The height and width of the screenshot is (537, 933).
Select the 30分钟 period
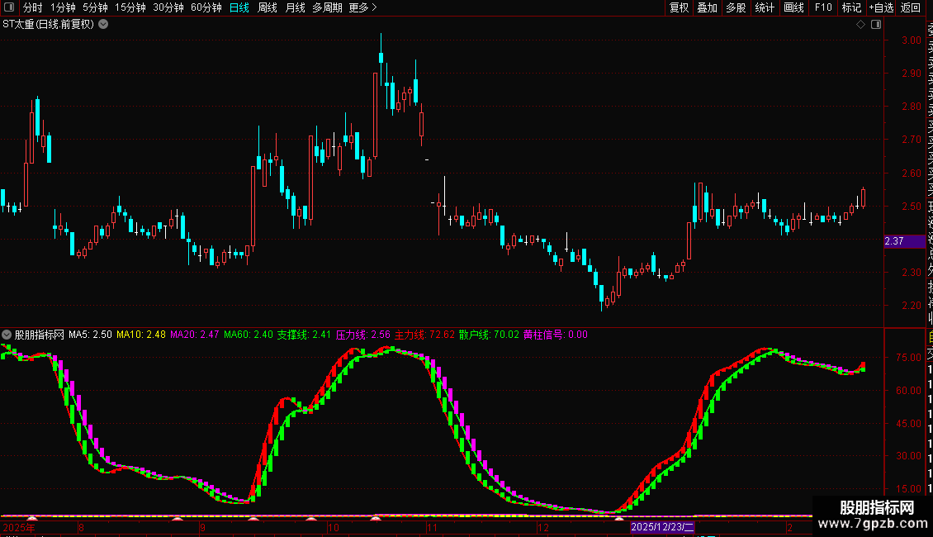coord(168,7)
